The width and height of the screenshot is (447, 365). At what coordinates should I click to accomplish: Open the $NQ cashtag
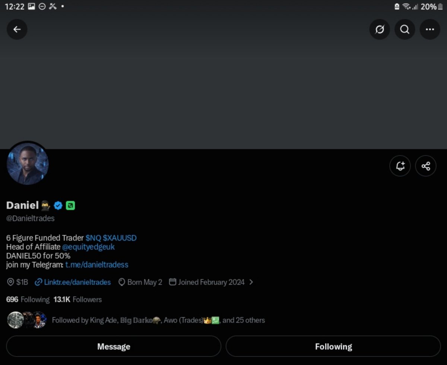point(93,238)
